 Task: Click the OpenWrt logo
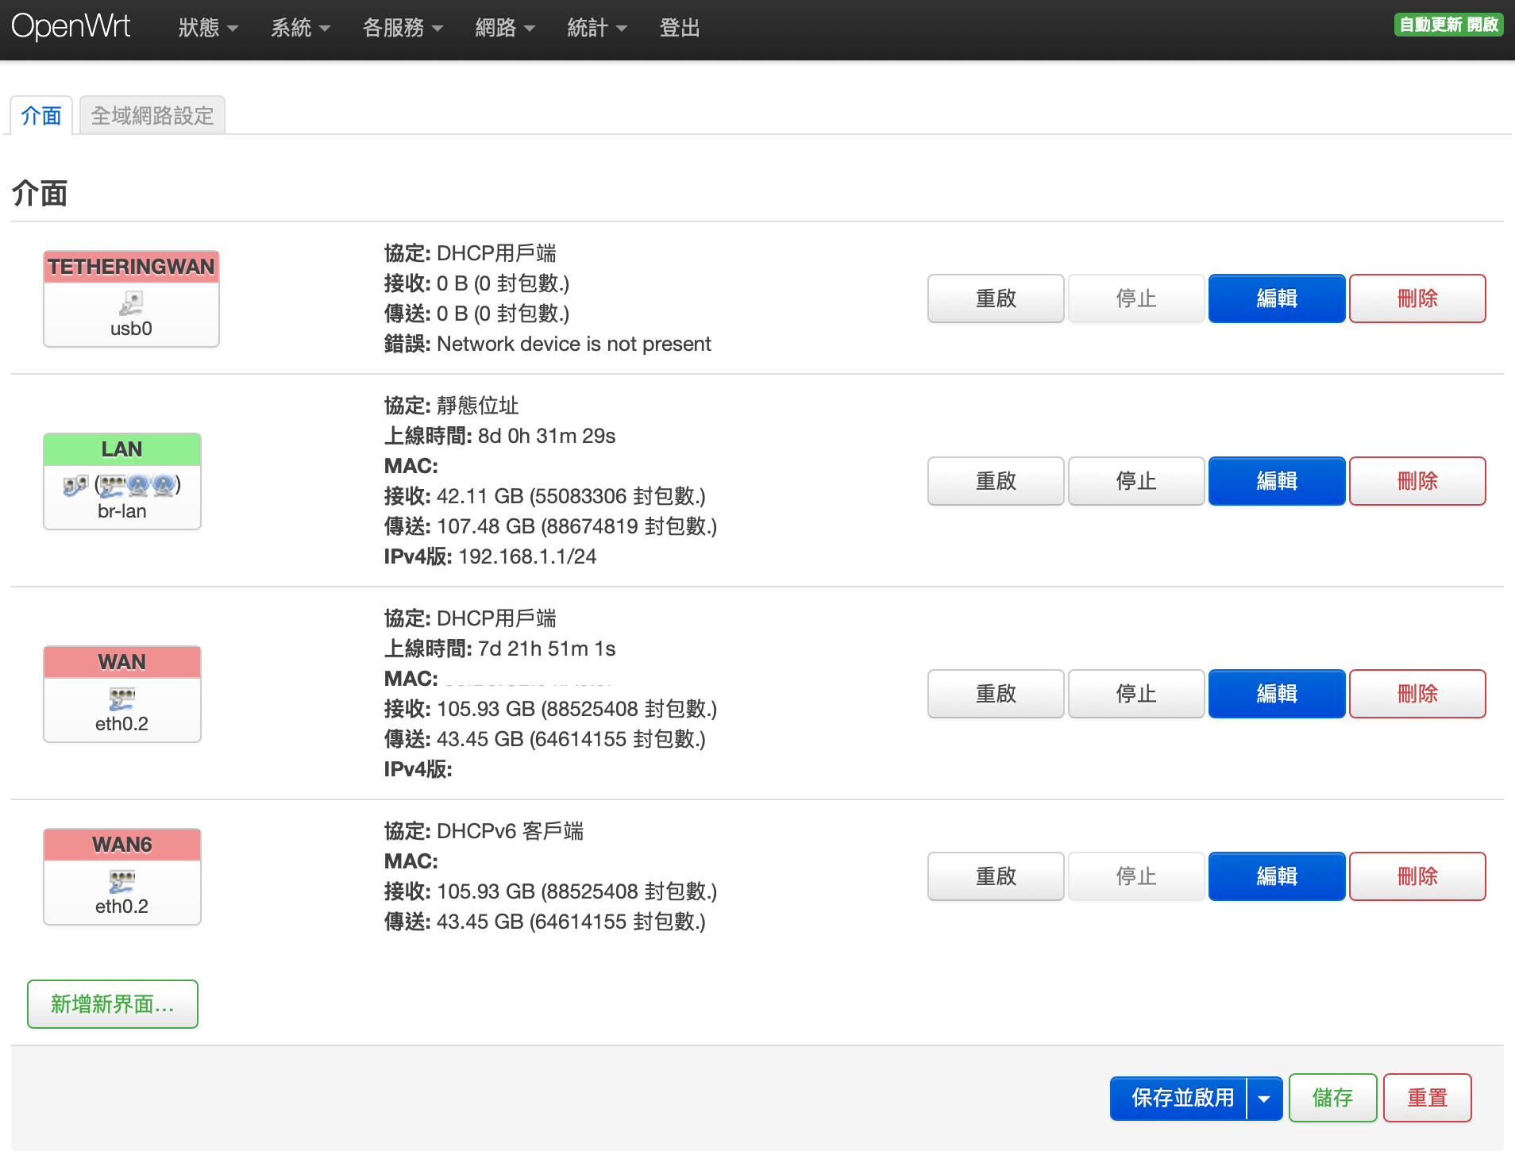pos(72,25)
